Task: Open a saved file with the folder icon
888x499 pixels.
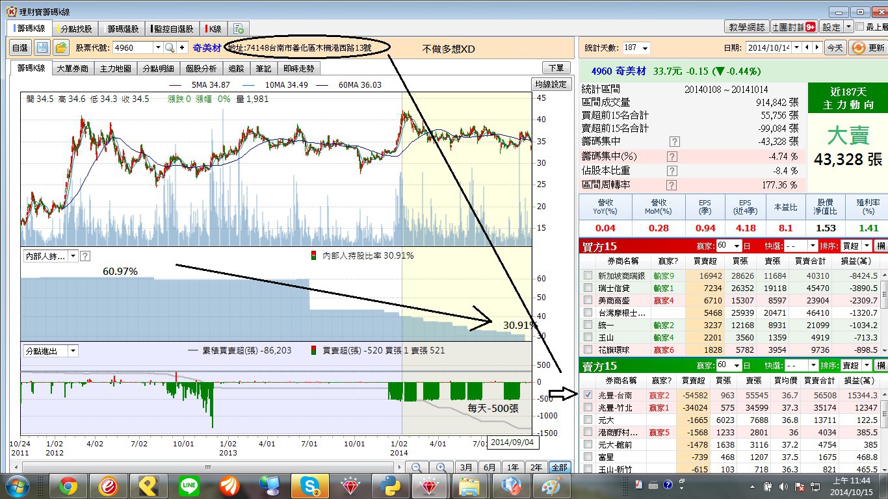Action: (x=60, y=47)
